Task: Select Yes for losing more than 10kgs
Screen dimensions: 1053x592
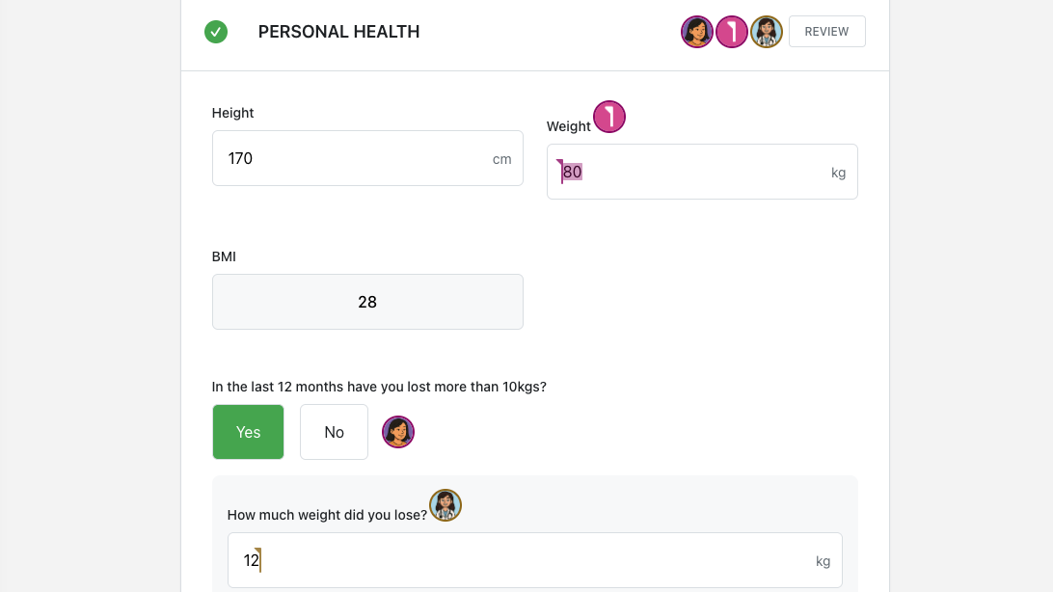Action: point(248,432)
